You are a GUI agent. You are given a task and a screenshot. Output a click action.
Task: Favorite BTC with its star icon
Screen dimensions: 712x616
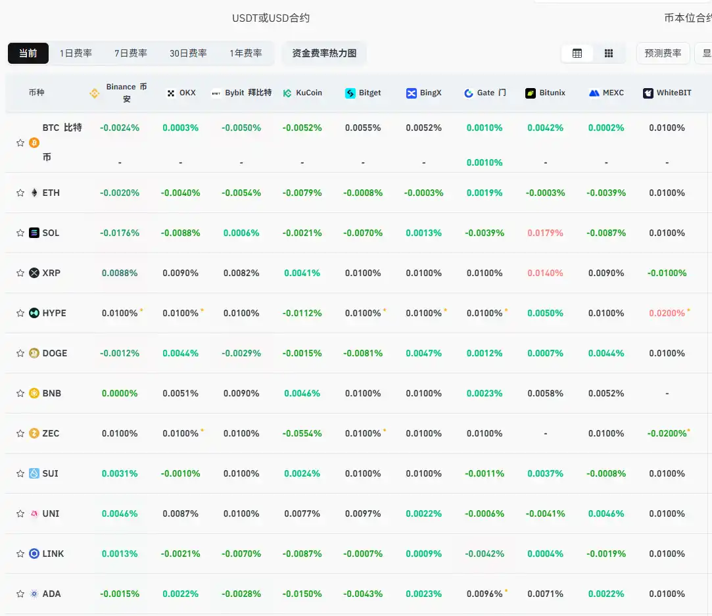(20, 143)
